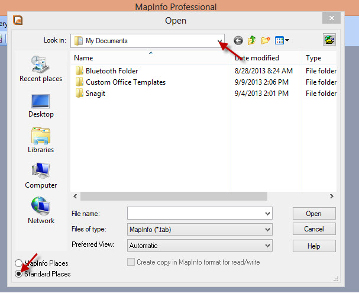This screenshot has width=359, height=293.
Task: Click date 9/4/2013 2:01 PM cell
Action: [261, 94]
